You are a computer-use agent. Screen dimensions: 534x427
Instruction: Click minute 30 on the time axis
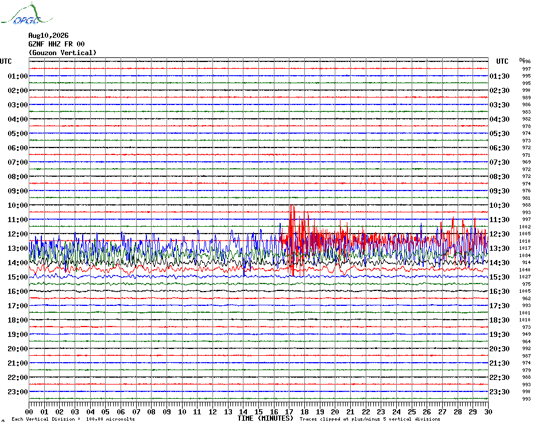[x=488, y=412]
